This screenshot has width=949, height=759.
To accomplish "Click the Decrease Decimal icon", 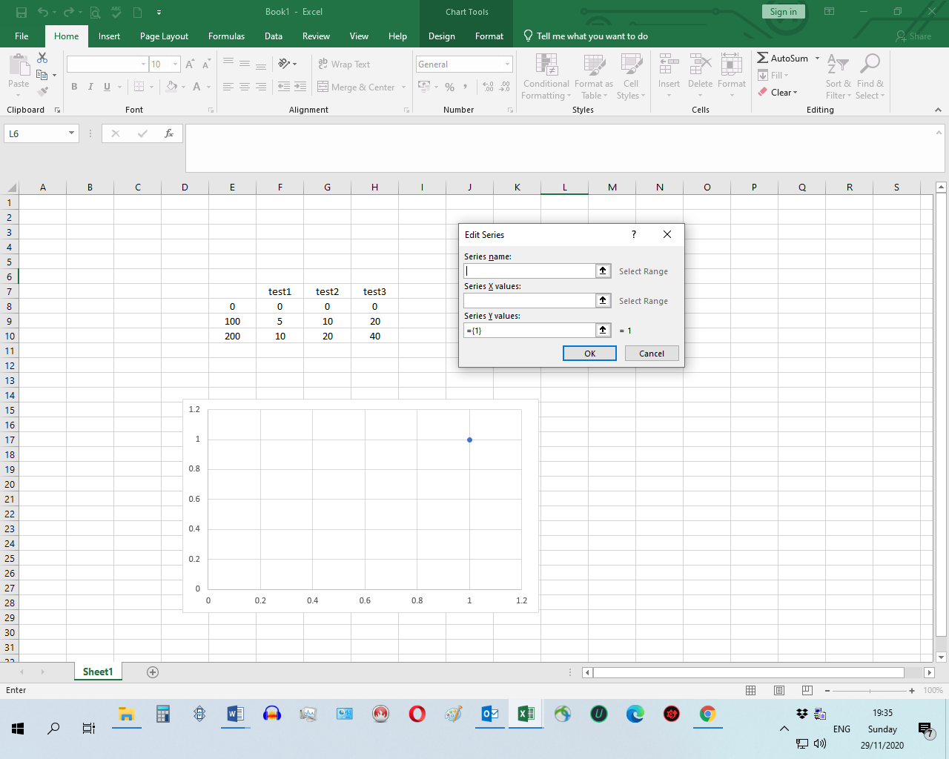I will (x=504, y=87).
